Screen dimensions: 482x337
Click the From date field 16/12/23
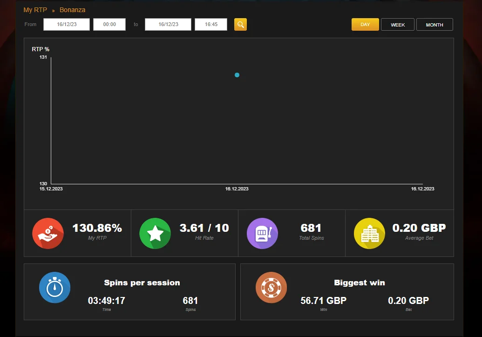point(67,24)
